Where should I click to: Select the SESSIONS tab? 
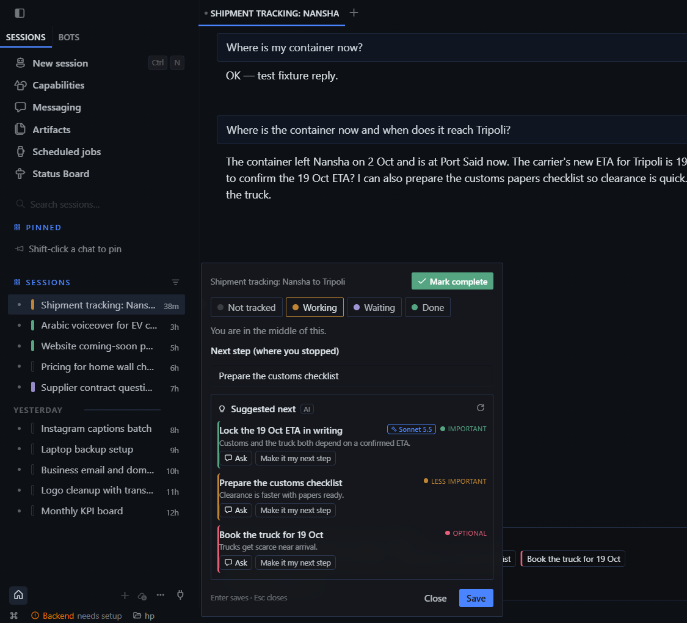pos(26,37)
